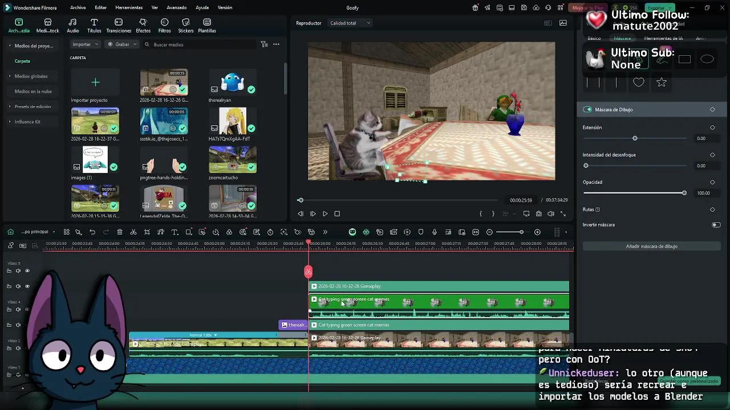This screenshot has width=730, height=410.
Task: Add text with the T tool icon
Action: (x=175, y=232)
